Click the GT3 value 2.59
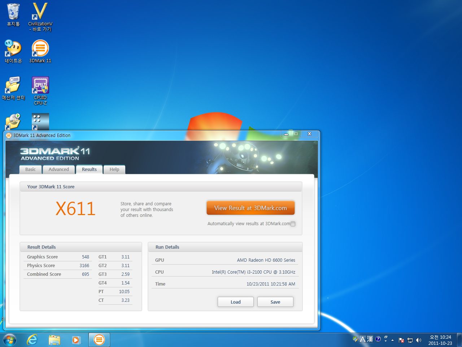This screenshot has height=347, width=462. coord(125,274)
